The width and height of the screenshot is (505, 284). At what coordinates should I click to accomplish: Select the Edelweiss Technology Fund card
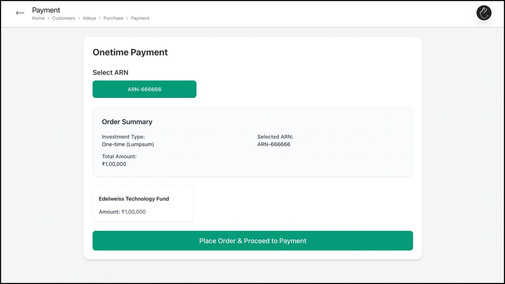click(x=143, y=204)
